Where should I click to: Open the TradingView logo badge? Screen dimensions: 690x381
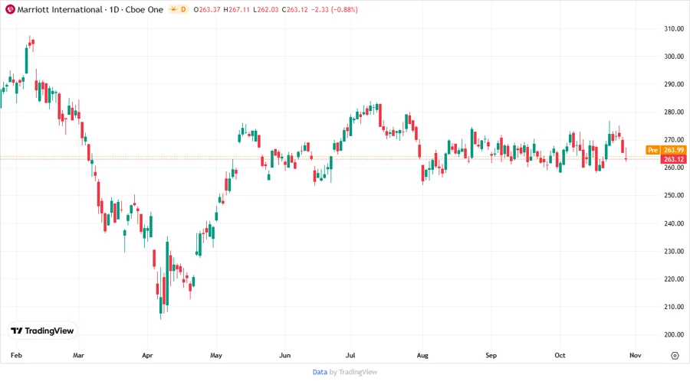pos(43,331)
